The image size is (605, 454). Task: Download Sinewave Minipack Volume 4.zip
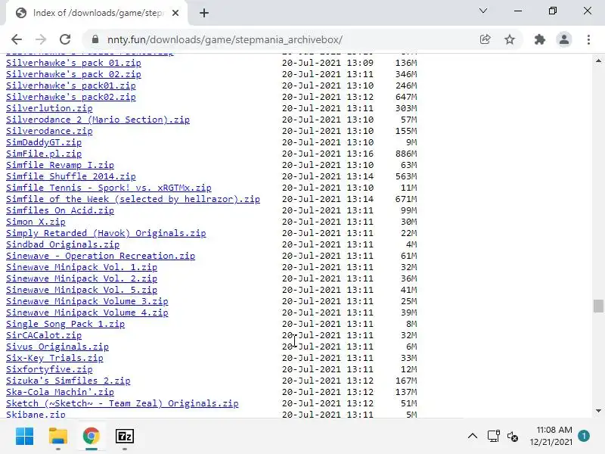[x=87, y=313]
